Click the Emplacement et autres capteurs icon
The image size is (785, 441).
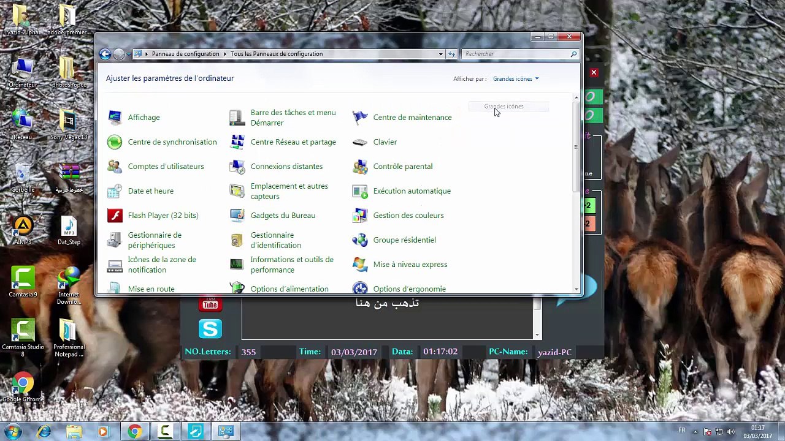tap(237, 191)
